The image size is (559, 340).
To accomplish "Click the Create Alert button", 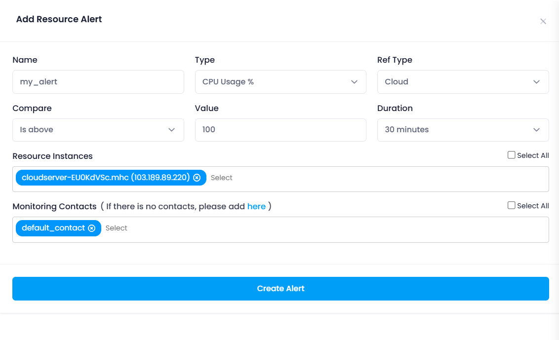I will (x=280, y=289).
